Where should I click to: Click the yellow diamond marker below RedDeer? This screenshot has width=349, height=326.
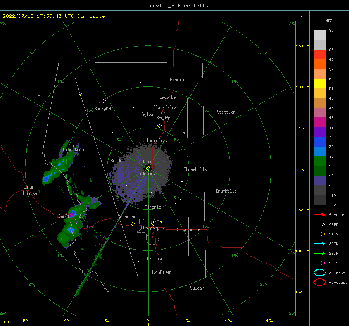(159, 126)
